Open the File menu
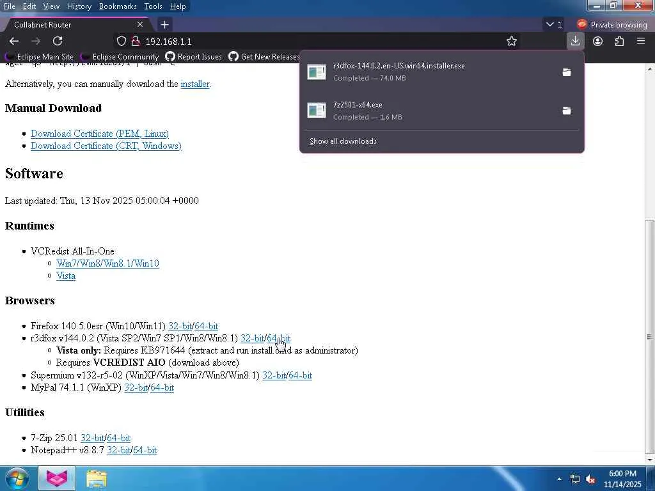Image resolution: width=655 pixels, height=491 pixels. (x=9, y=6)
